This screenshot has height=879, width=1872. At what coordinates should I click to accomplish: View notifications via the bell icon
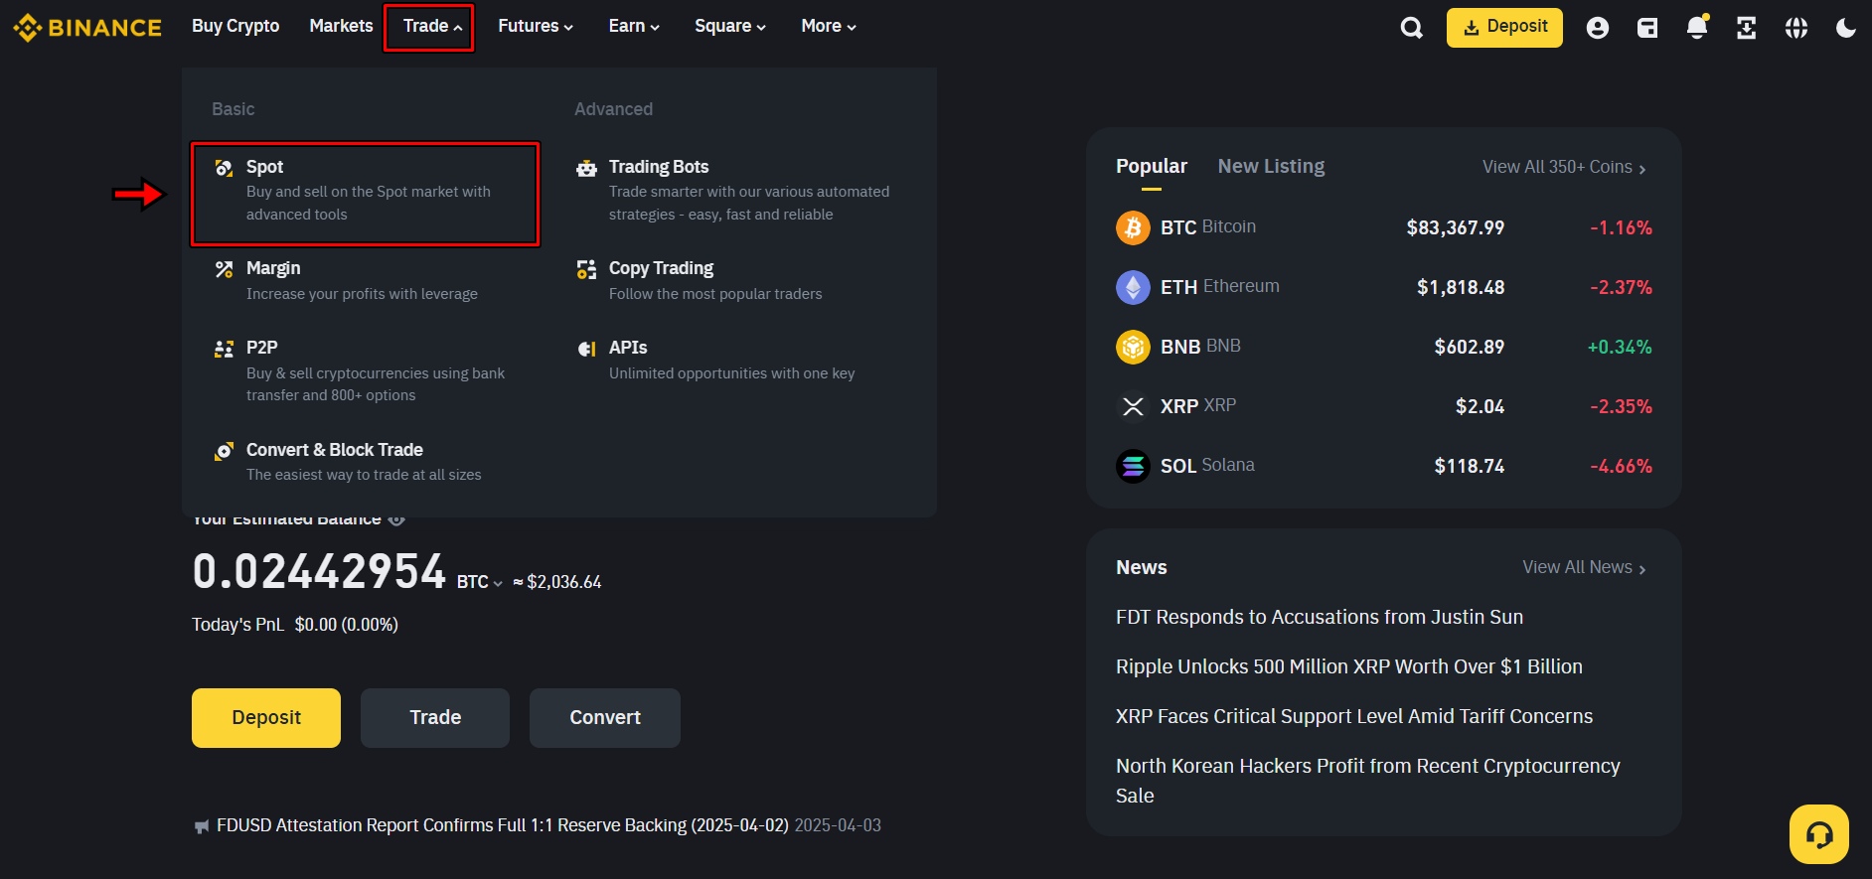point(1697,28)
